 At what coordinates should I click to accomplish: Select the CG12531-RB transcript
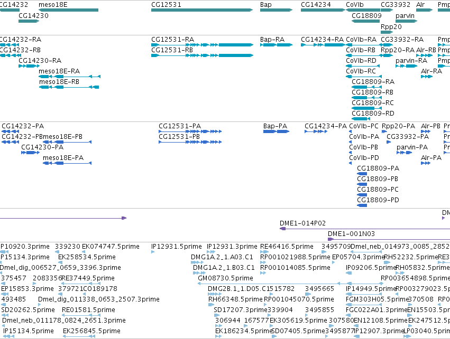point(202,55)
